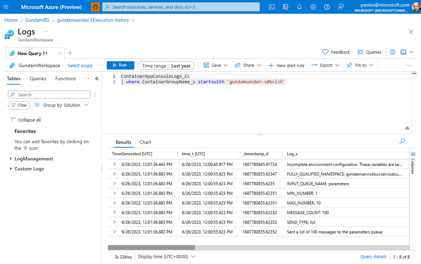
Task: Expand the Sent a list of 100 messages row
Action: coord(115,232)
